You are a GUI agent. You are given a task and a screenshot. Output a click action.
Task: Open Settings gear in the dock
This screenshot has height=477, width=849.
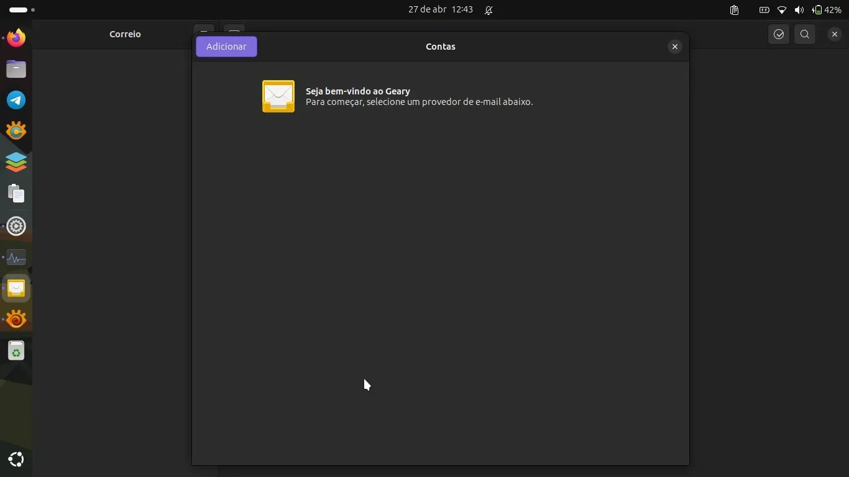[16, 226]
